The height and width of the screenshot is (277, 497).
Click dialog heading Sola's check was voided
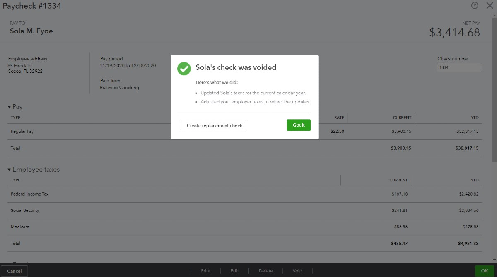(236, 67)
